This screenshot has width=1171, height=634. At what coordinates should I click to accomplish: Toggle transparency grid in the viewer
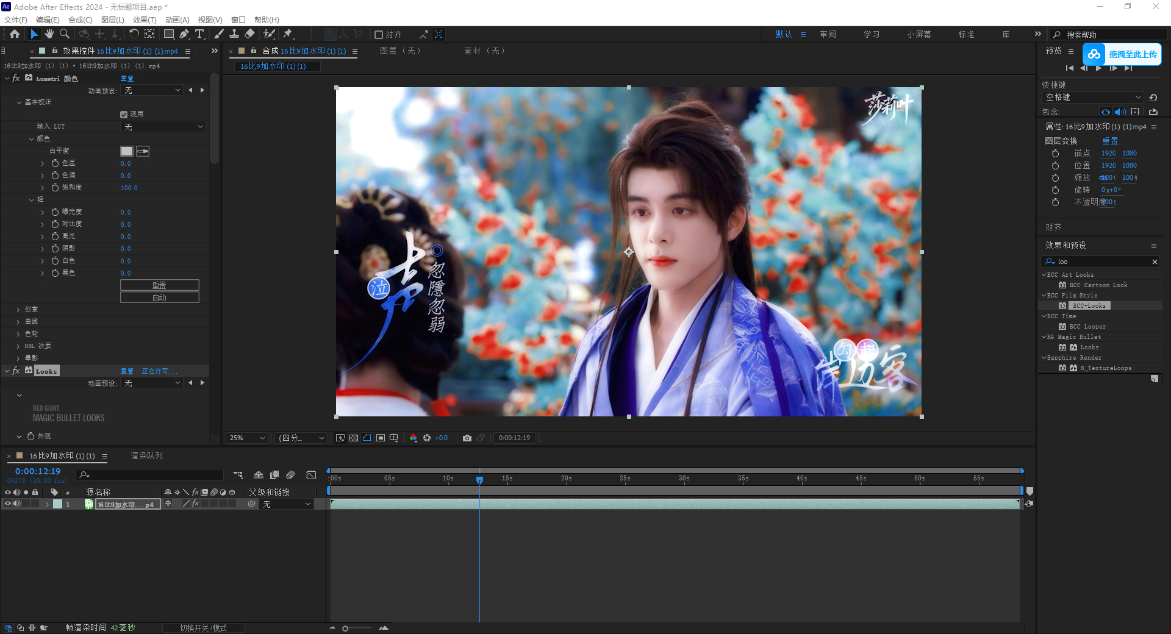[354, 438]
